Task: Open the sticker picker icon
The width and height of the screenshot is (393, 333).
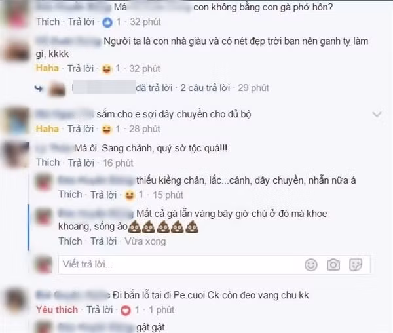Action: (356, 265)
